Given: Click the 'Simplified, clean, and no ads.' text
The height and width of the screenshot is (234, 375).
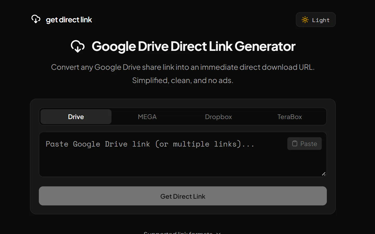Looking at the screenshot, I should [x=183, y=80].
